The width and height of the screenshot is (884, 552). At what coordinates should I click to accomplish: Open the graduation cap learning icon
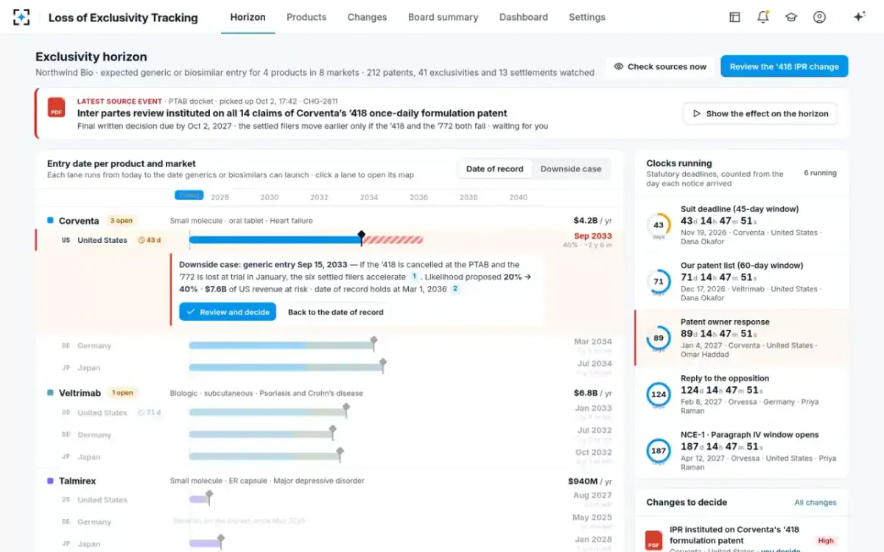coord(791,17)
